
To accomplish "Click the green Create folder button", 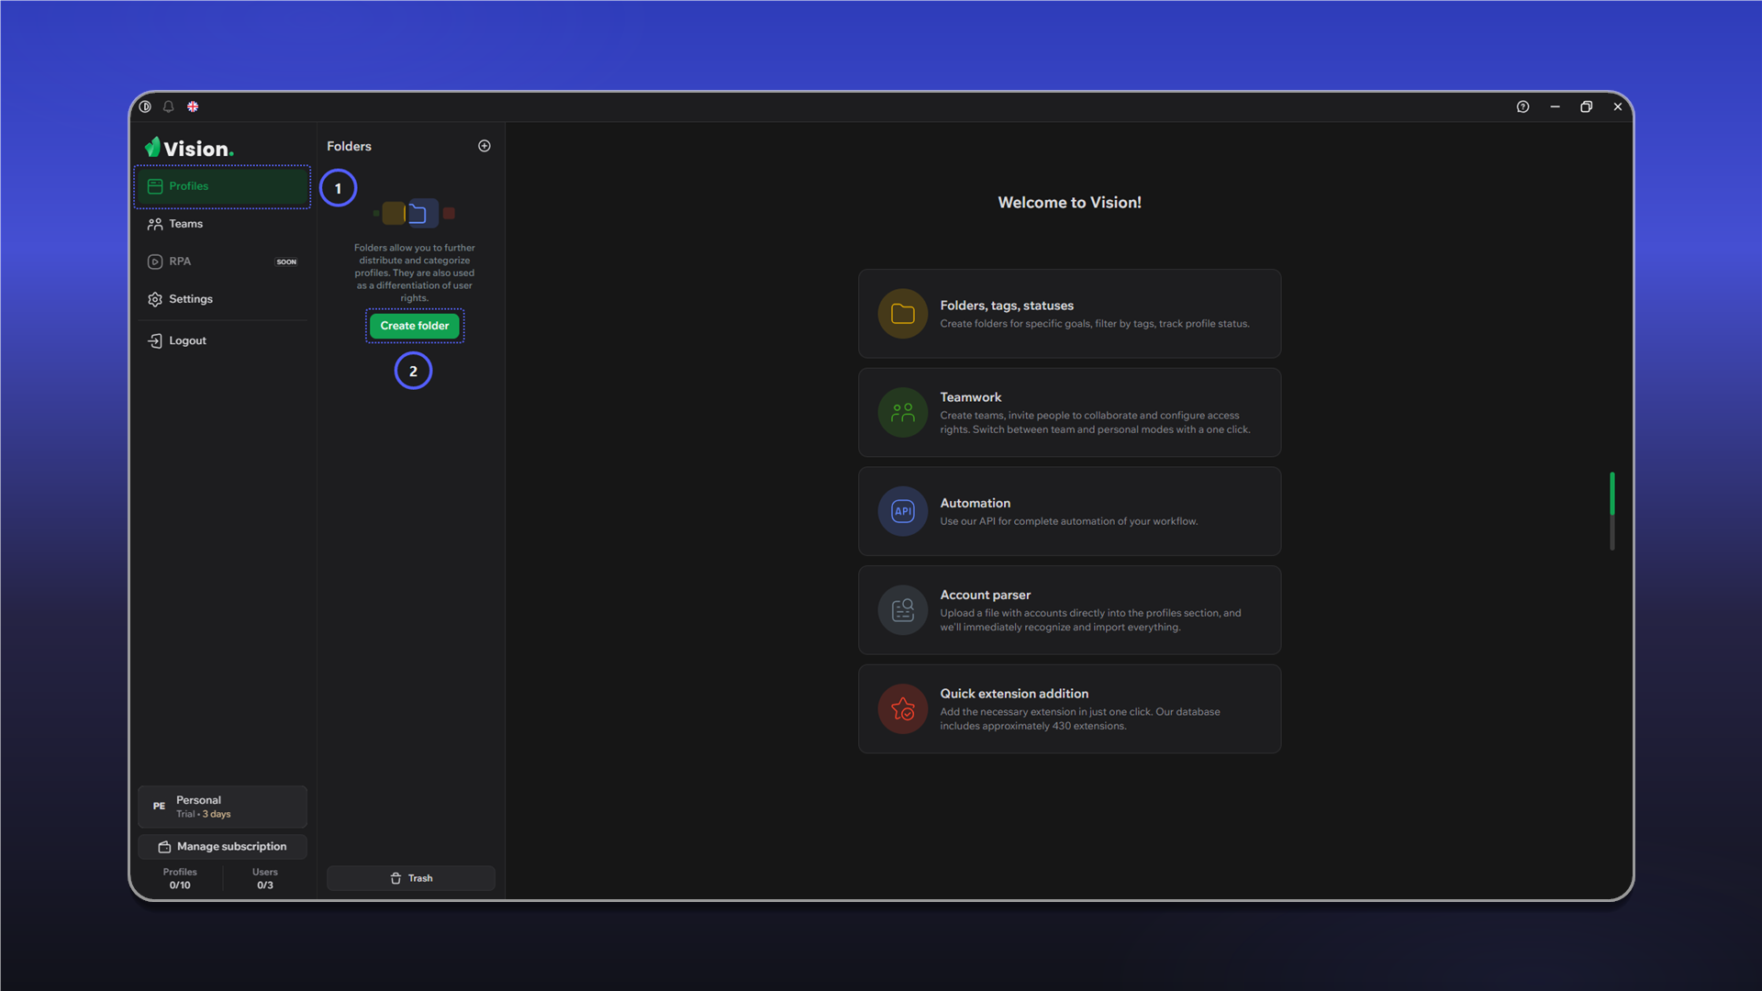I will coord(415,326).
